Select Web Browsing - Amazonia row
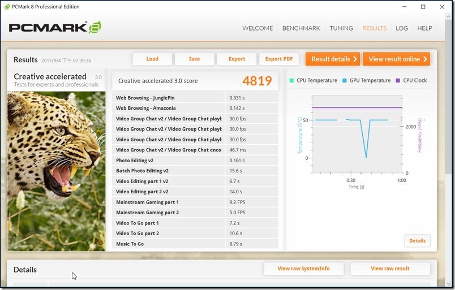The image size is (455, 290). pyautogui.click(x=195, y=108)
